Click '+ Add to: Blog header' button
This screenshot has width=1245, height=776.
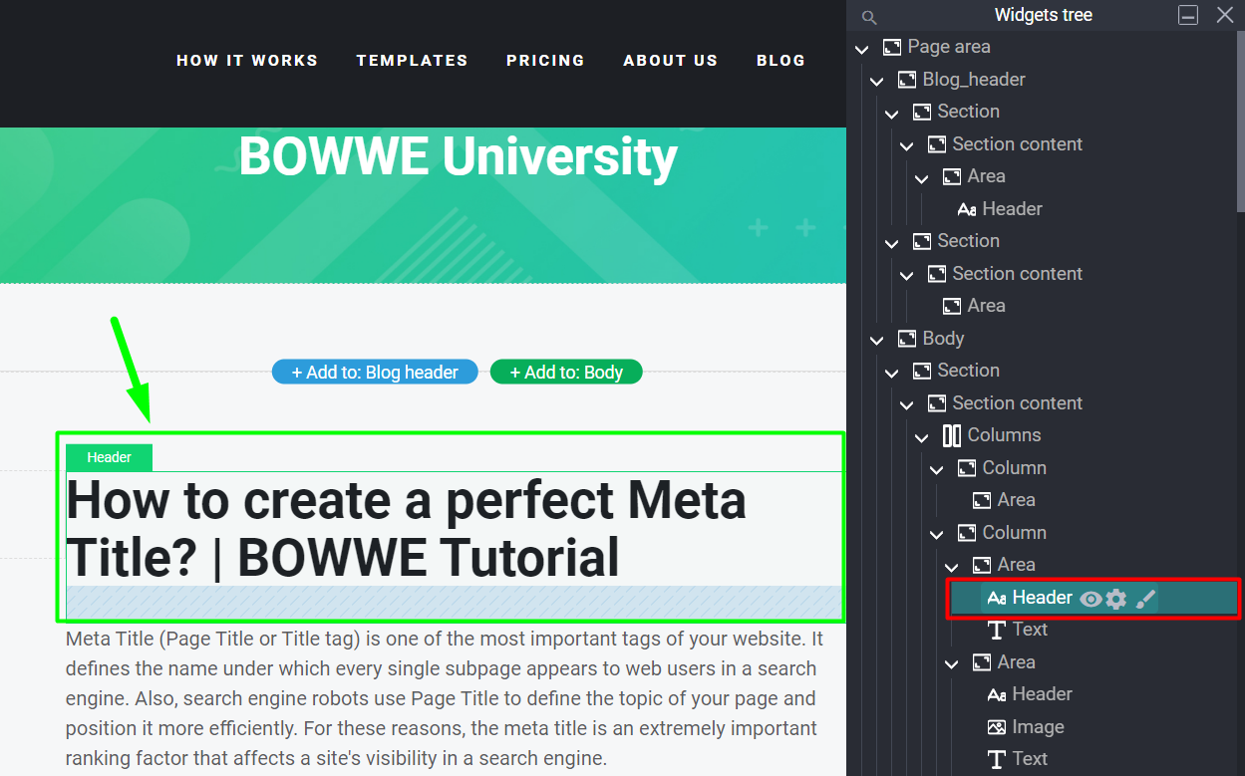tap(375, 373)
